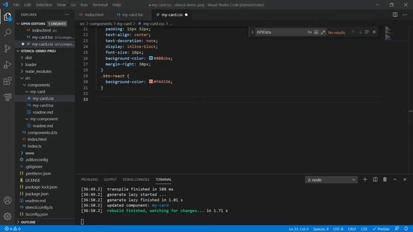This screenshot has width=413, height=232.
Task: Open stencil.config.ts in the file tree
Action: coord(39,208)
